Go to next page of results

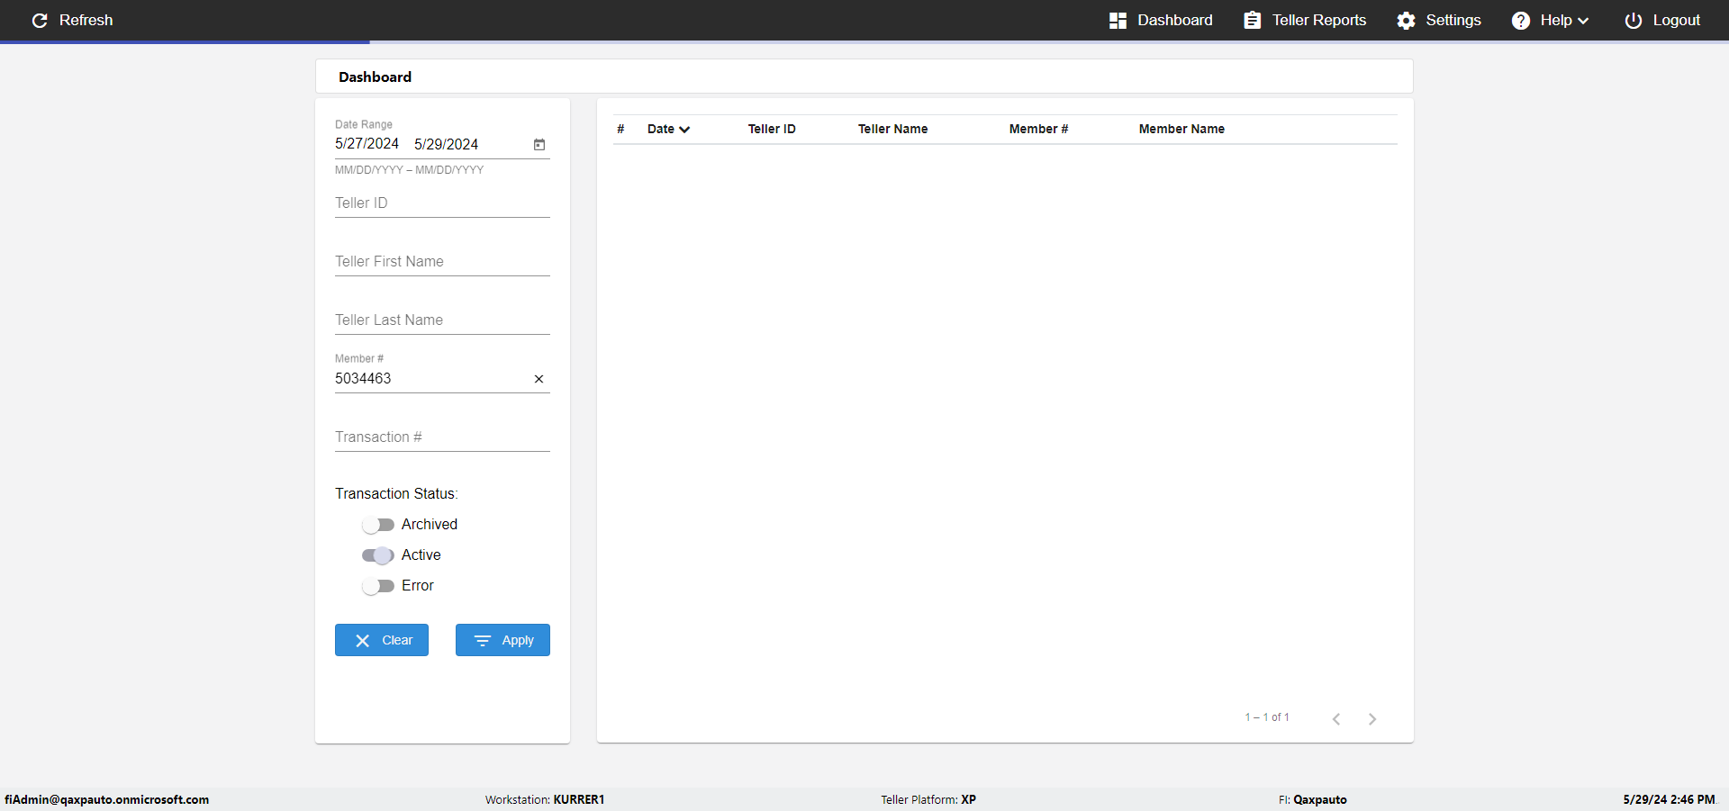pos(1372,718)
